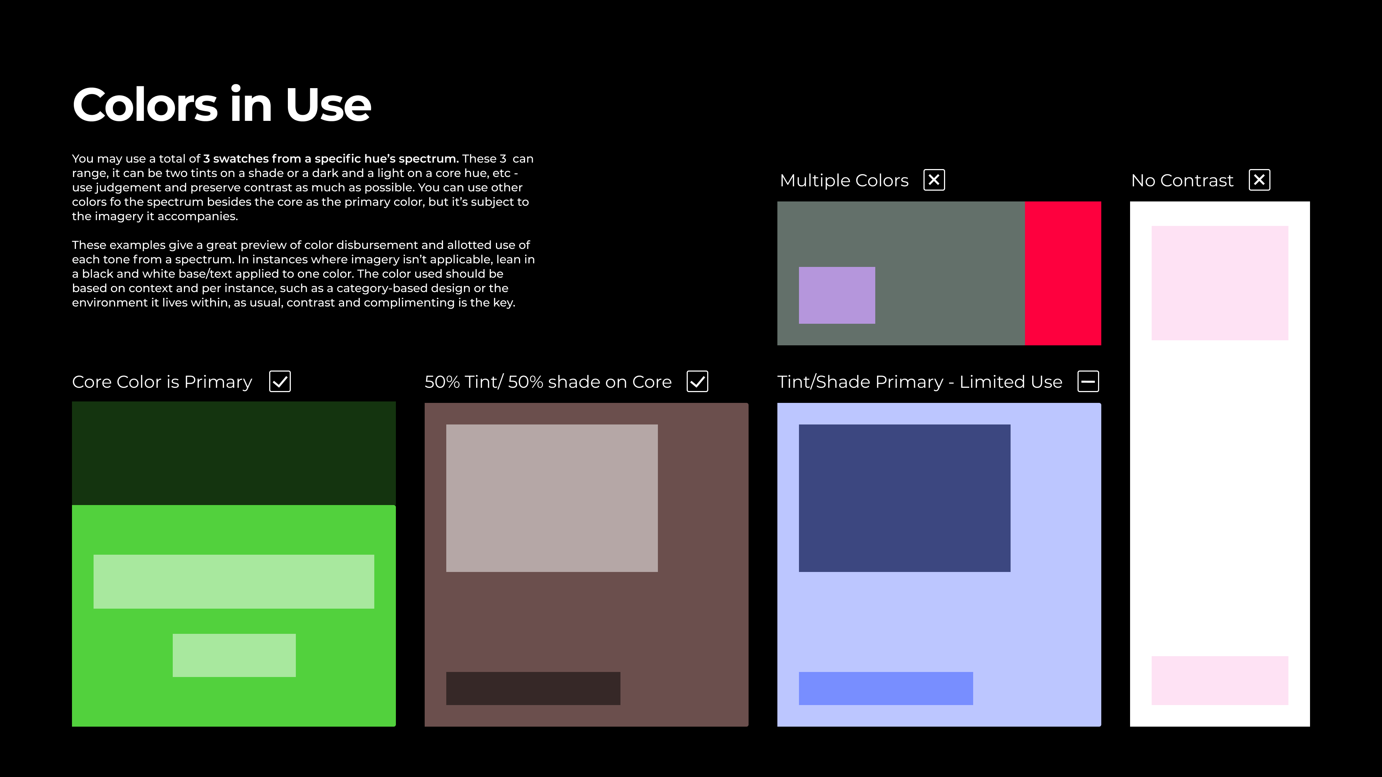Viewport: 1382px width, 777px height.
Task: Click the navy blue rectangle swatch
Action: tap(904, 498)
